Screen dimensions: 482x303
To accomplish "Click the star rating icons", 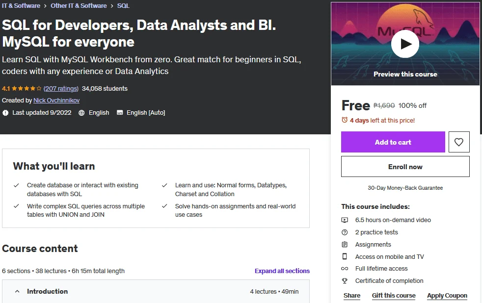I will click(27, 88).
